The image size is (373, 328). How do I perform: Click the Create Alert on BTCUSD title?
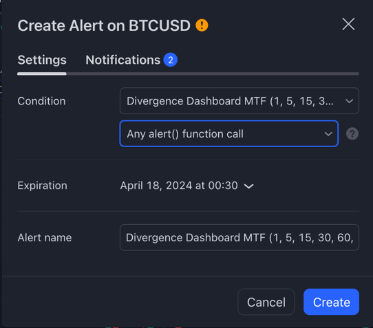(104, 25)
